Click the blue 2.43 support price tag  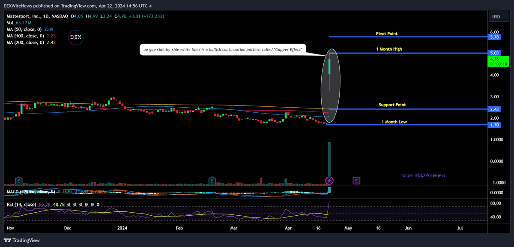point(494,109)
